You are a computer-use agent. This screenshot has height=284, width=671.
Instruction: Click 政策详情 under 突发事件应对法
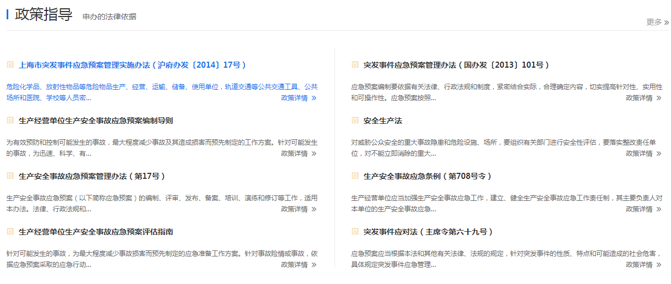click(643, 265)
